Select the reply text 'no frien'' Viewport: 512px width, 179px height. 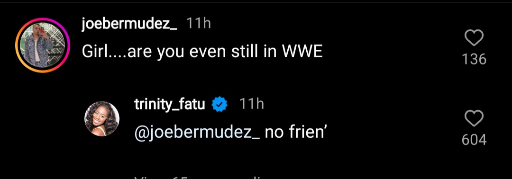(x=295, y=133)
